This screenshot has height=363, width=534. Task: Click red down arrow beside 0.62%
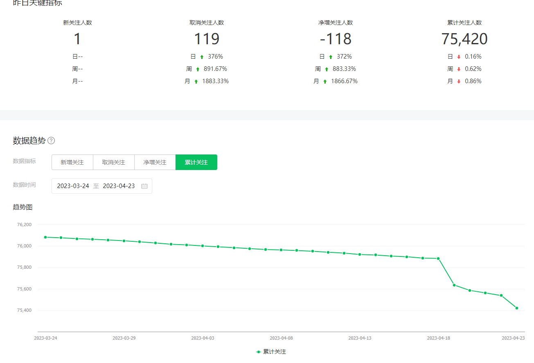pyautogui.click(x=459, y=69)
